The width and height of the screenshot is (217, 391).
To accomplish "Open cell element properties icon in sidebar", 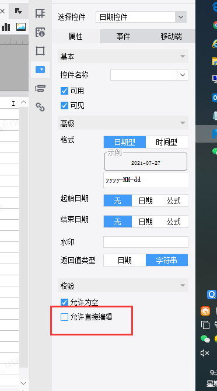I will [x=40, y=13].
